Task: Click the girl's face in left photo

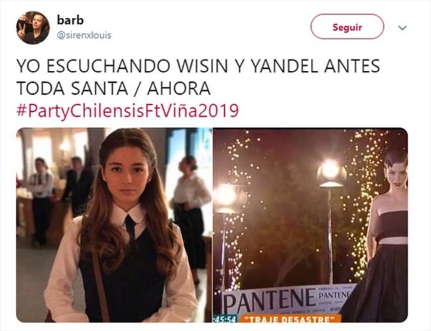Action: click(127, 173)
